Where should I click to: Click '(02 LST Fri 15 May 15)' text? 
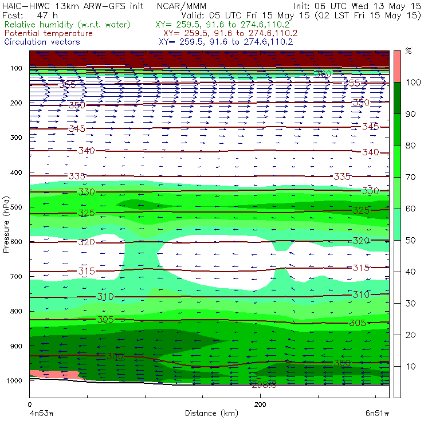point(368,15)
